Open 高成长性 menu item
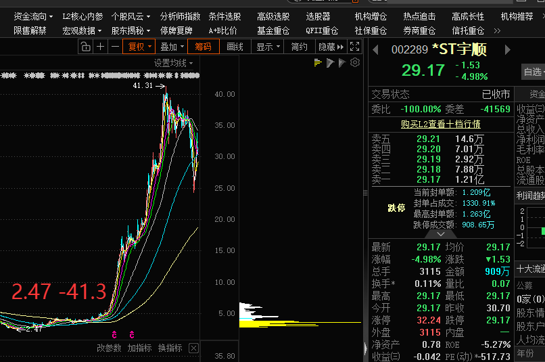The width and height of the screenshot is (545, 362). [x=468, y=16]
